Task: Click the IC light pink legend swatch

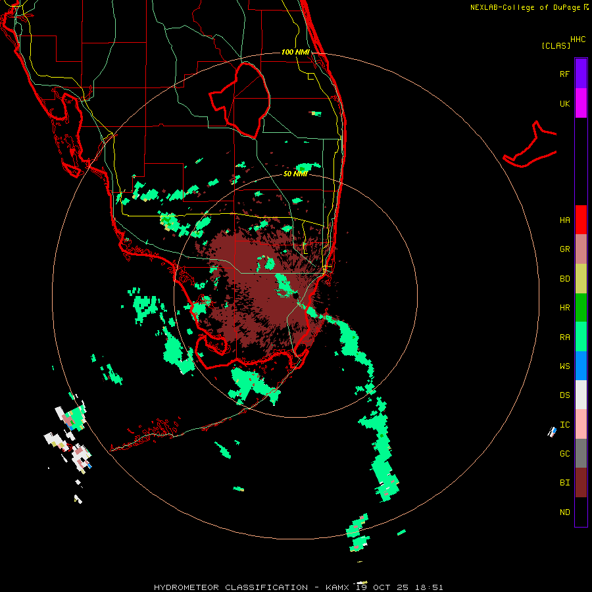Action: tap(581, 424)
